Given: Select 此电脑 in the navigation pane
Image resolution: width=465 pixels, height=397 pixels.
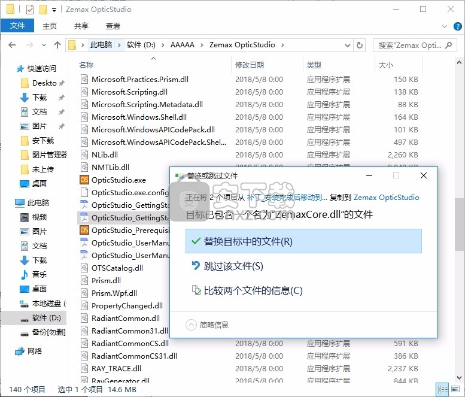Looking at the screenshot, I should pyautogui.click(x=38, y=203).
